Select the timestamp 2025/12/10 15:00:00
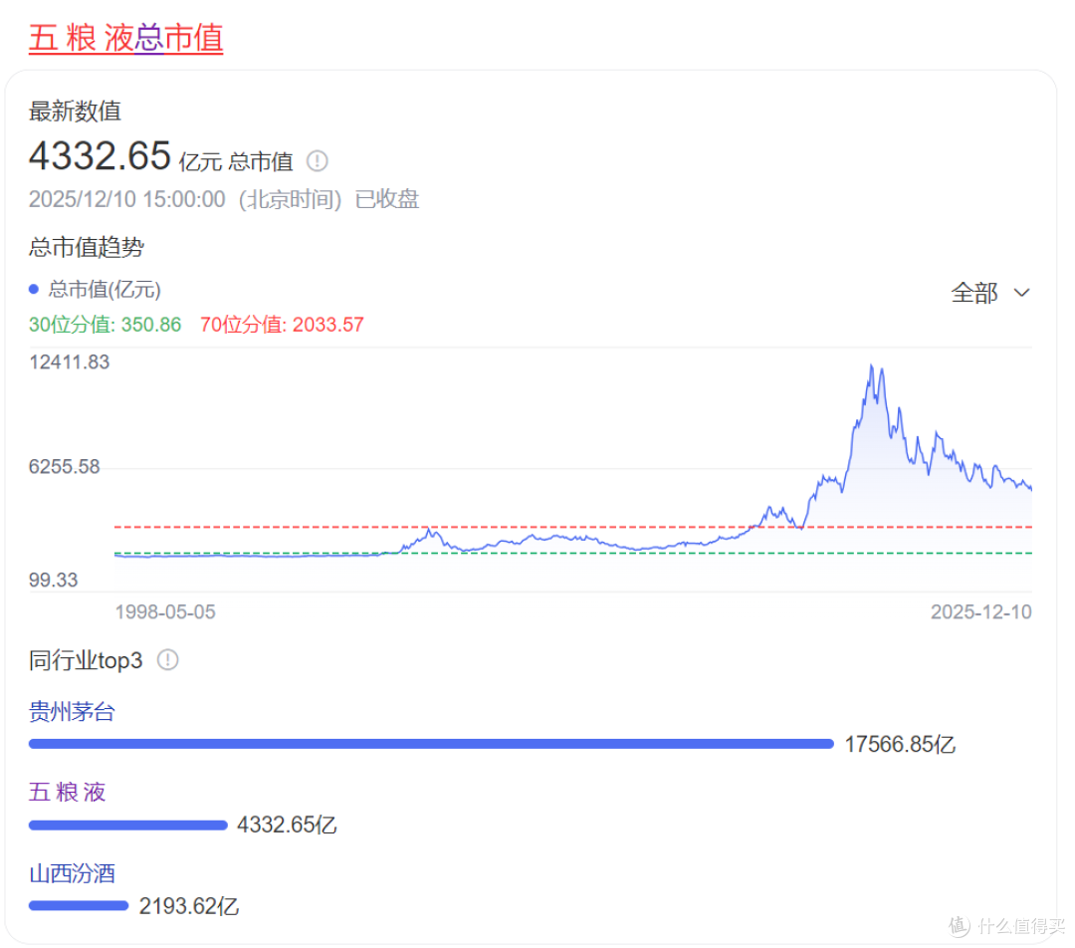The height and width of the screenshot is (948, 1075). tap(126, 199)
